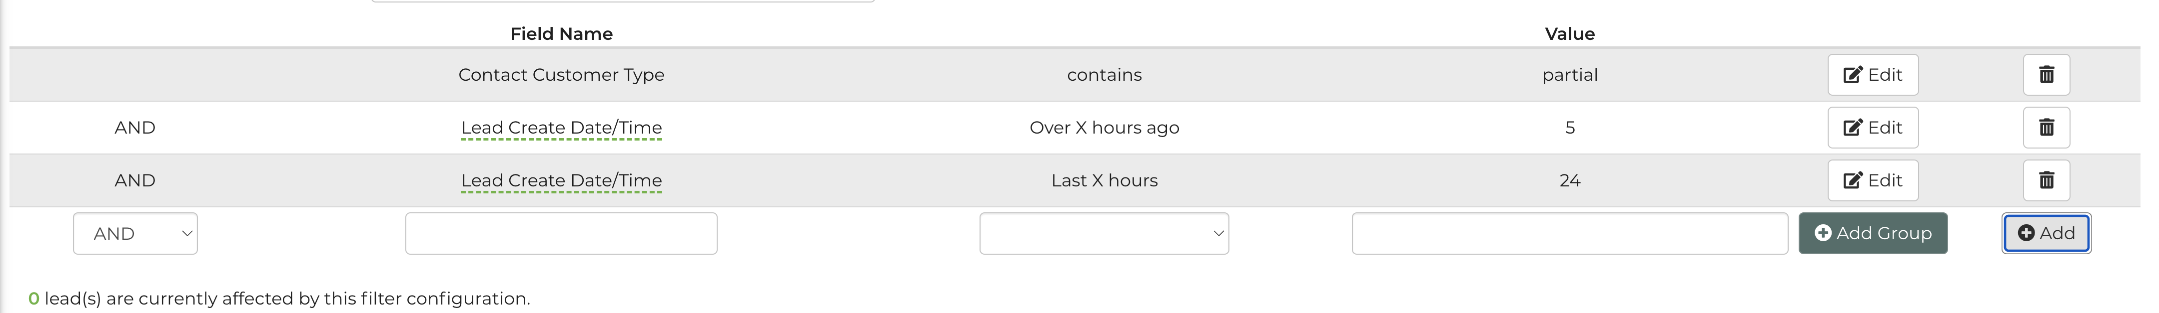Edit the Contact Customer Type filter
The height and width of the screenshot is (313, 2159).
coord(1872,75)
